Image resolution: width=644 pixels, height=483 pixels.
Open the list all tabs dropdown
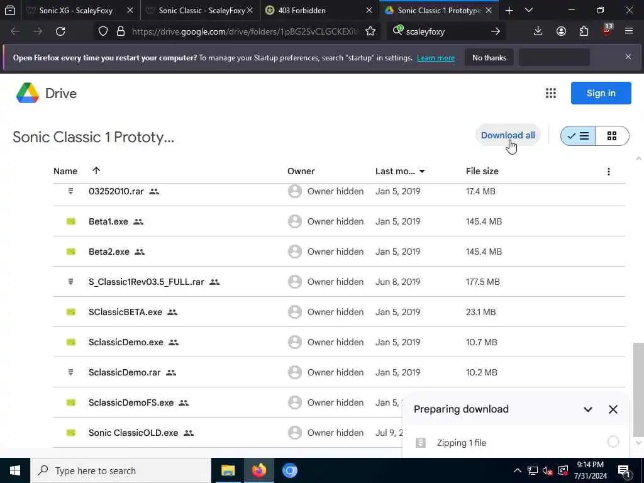pos(529,10)
